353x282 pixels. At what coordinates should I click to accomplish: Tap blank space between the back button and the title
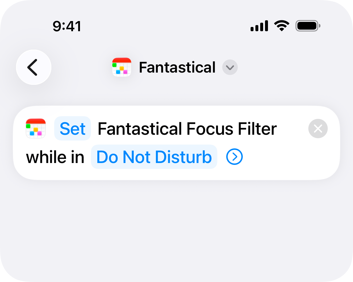click(x=82, y=67)
